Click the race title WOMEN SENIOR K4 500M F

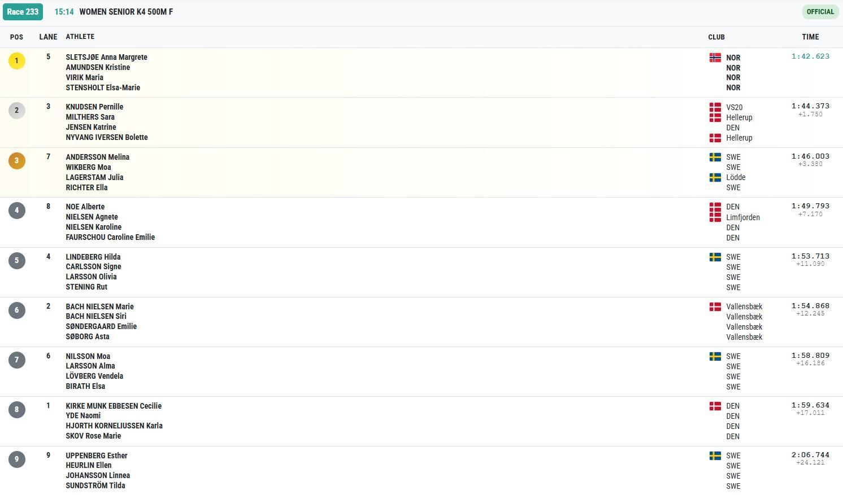coord(126,12)
